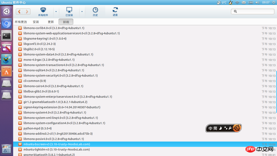Select libmono-cairo4.0-cil row

tap(145, 86)
